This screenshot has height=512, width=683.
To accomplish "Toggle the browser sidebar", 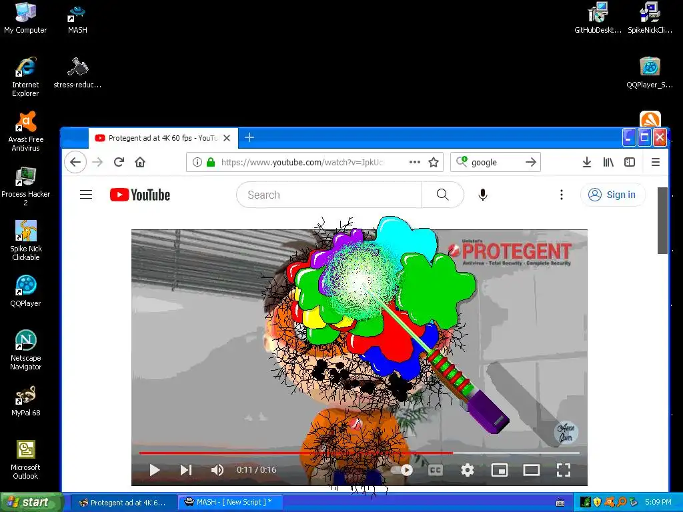I will click(630, 163).
